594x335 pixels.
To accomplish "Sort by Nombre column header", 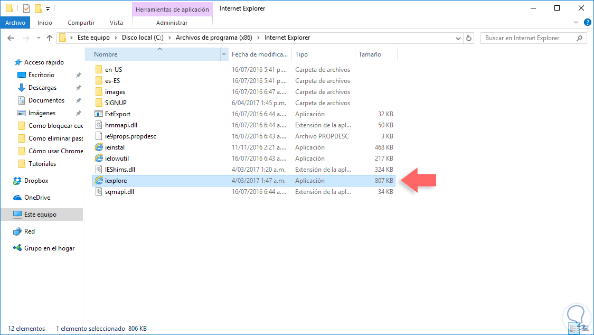I will (153, 54).
